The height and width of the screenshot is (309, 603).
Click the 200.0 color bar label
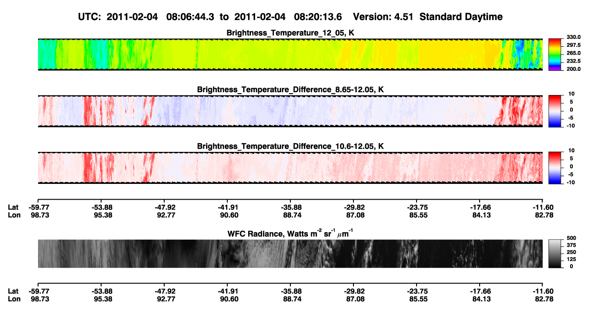click(574, 69)
